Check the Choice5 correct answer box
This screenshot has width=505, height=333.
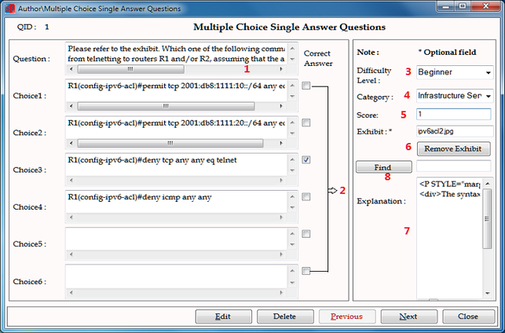tap(306, 234)
